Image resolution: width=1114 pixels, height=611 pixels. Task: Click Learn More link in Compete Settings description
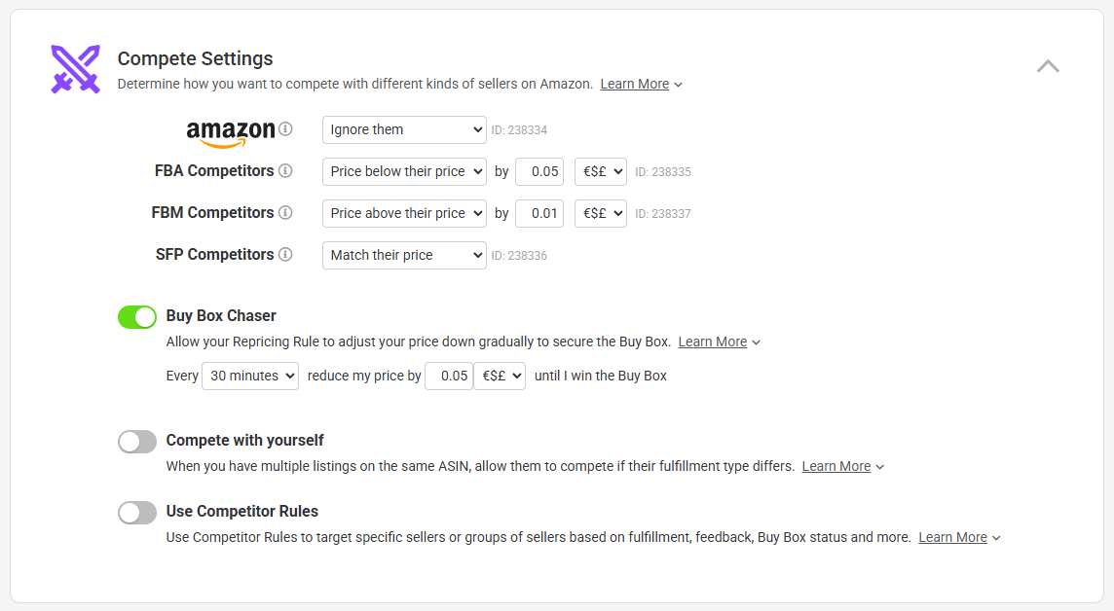coord(635,85)
